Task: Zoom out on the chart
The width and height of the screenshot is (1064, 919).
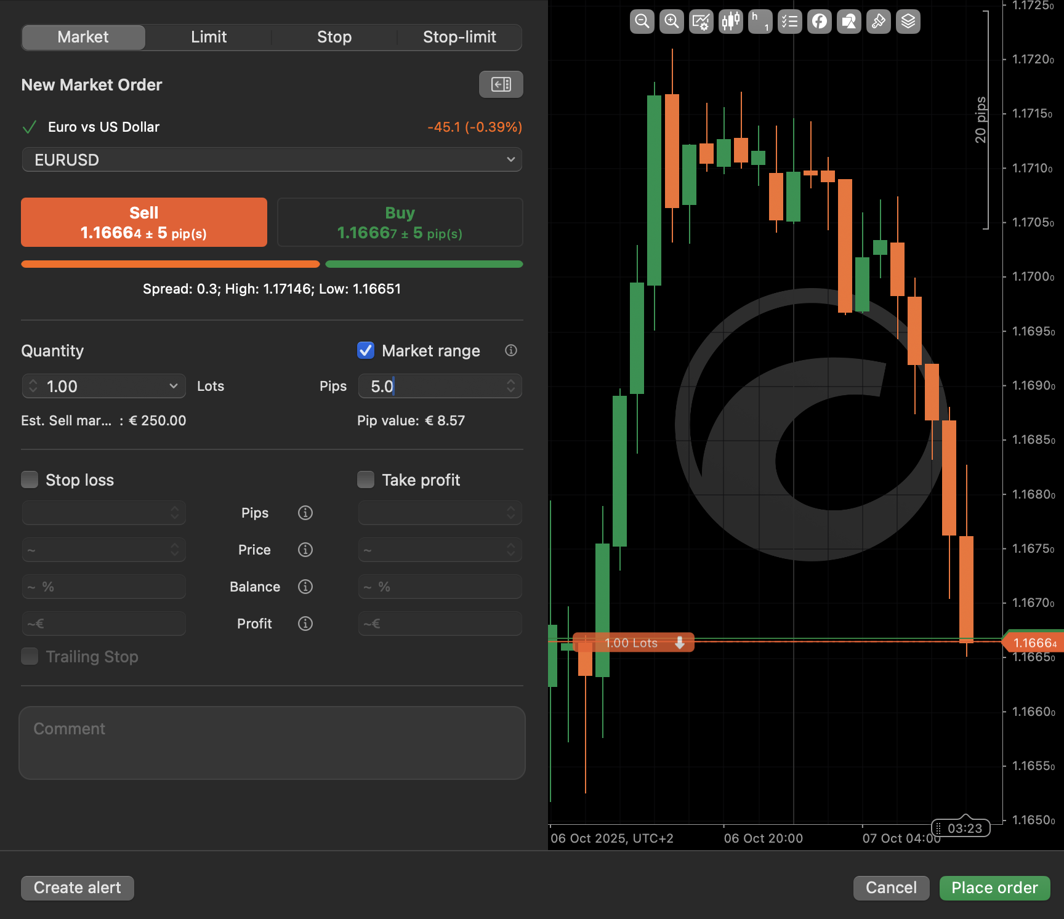Action: point(642,22)
